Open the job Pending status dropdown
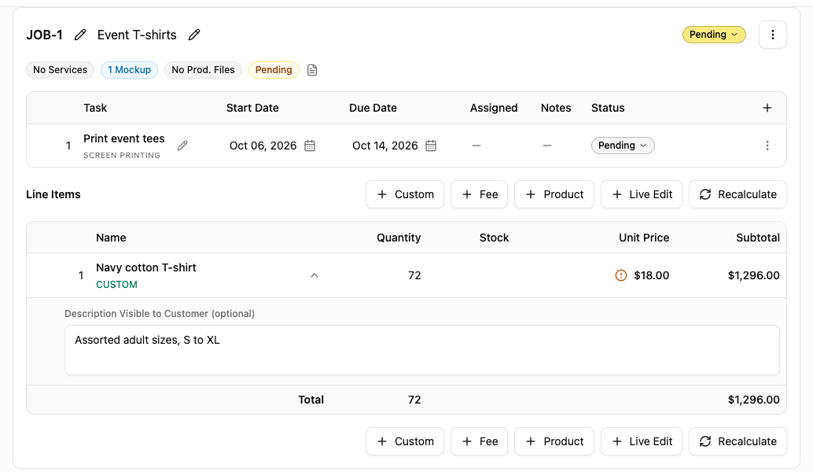The width and height of the screenshot is (813, 472). tap(714, 35)
